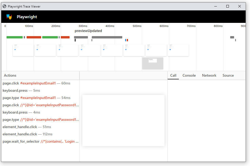Click sixth screenshot thumbnail in filmstrip
This screenshot has width=250, height=166.
click(134, 50)
